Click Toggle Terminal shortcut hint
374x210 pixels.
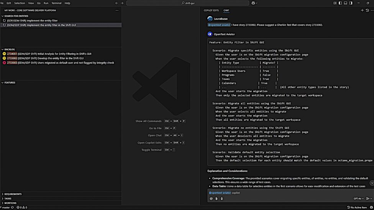158,150
